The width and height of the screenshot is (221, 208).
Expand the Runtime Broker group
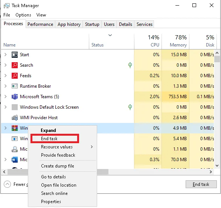[6, 86]
